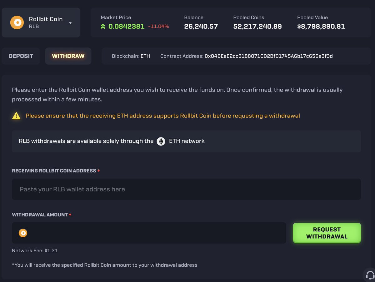Click the Network Fee: $1.21 text

(35, 250)
